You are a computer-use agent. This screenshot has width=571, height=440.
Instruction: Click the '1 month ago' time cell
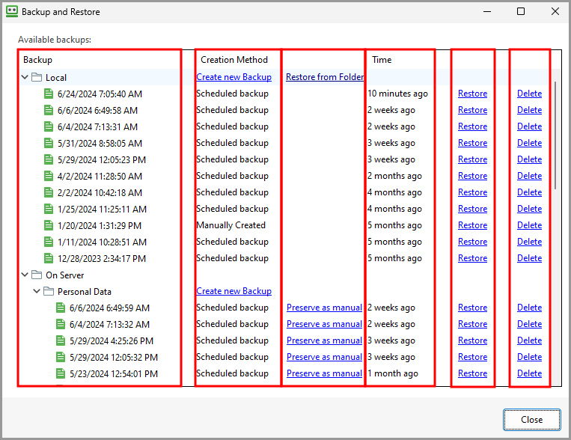coord(393,373)
